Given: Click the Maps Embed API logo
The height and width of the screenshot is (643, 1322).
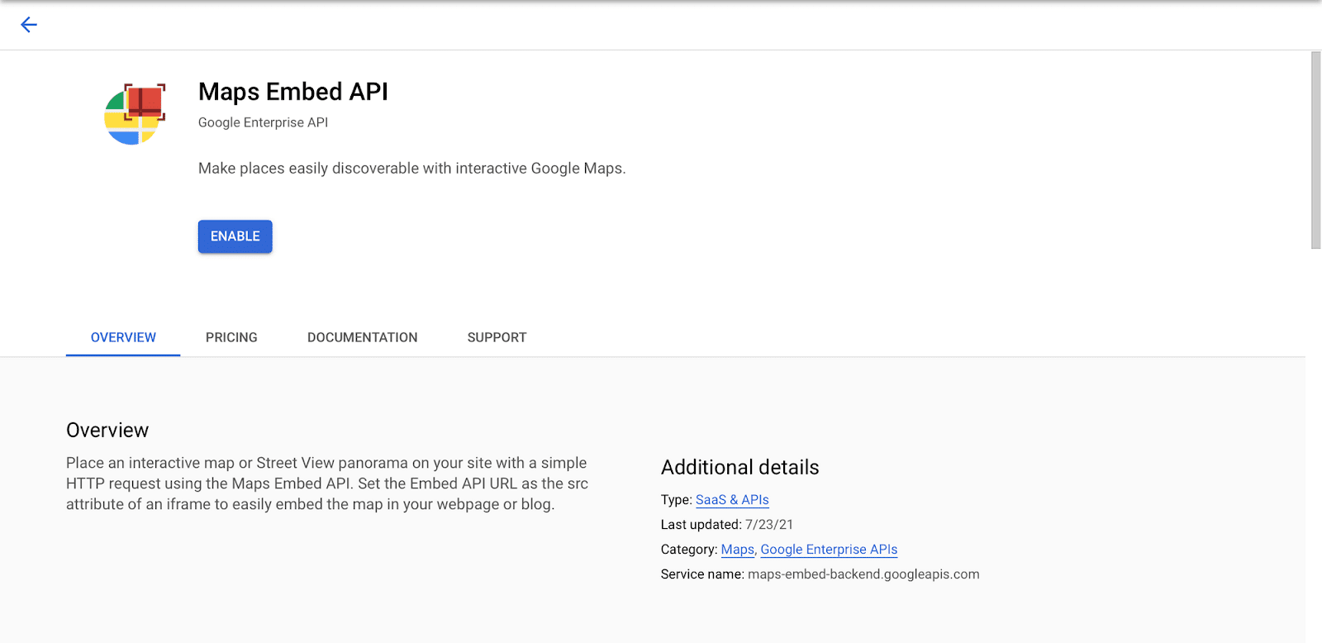Looking at the screenshot, I should coord(135,114).
